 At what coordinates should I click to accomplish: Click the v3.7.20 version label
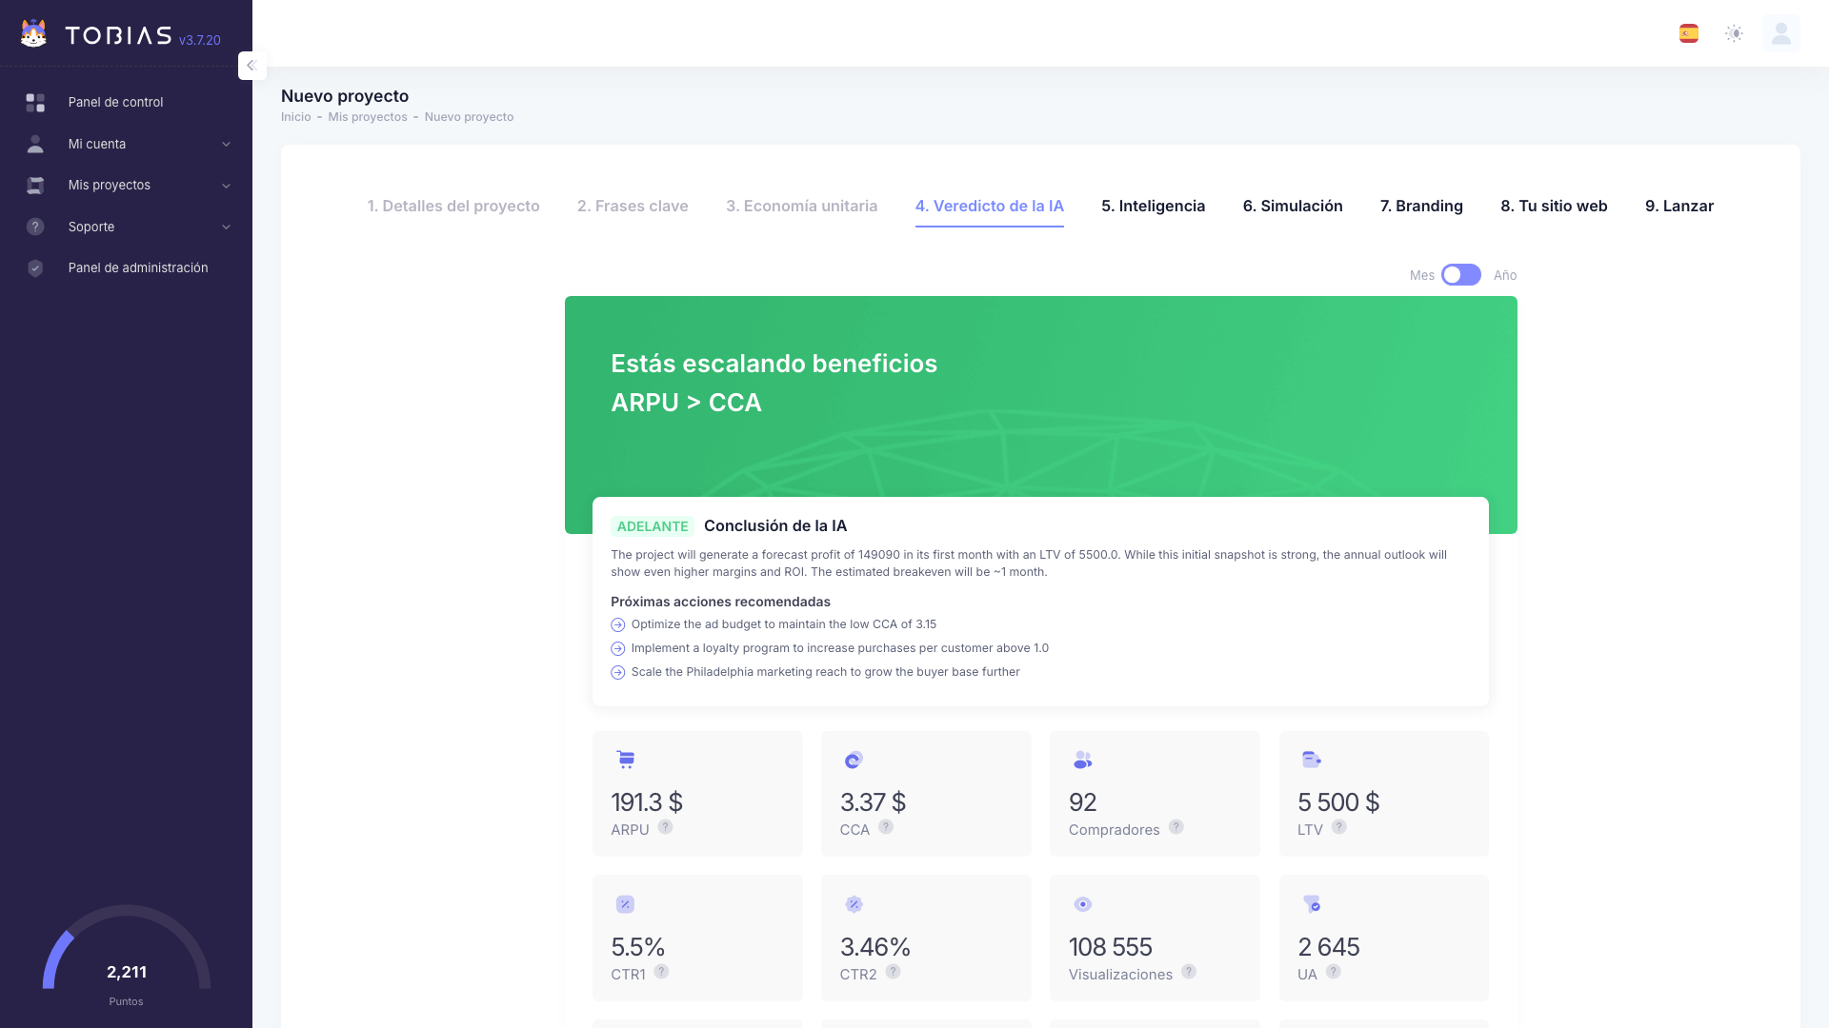point(200,40)
